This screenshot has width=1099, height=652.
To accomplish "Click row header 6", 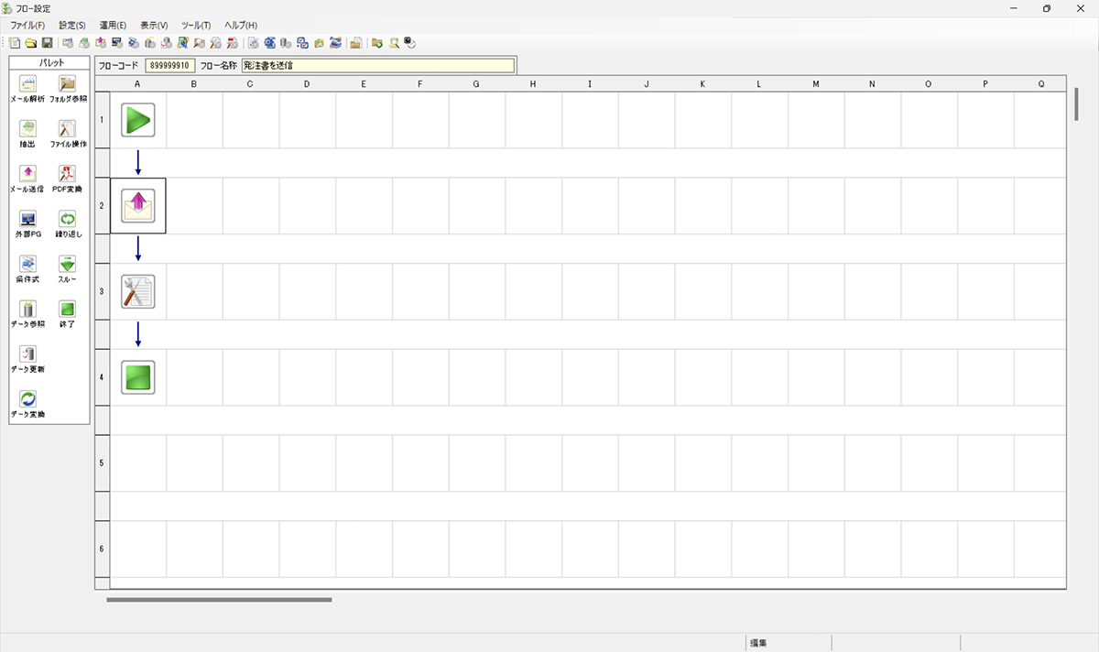I will [102, 549].
